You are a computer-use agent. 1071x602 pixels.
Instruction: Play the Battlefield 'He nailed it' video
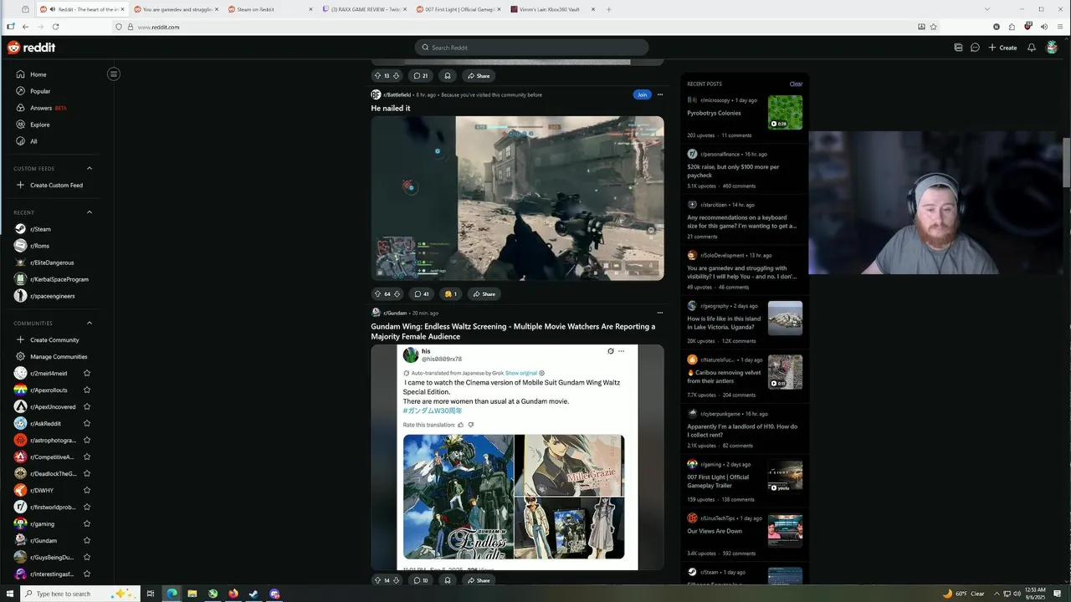(517, 198)
